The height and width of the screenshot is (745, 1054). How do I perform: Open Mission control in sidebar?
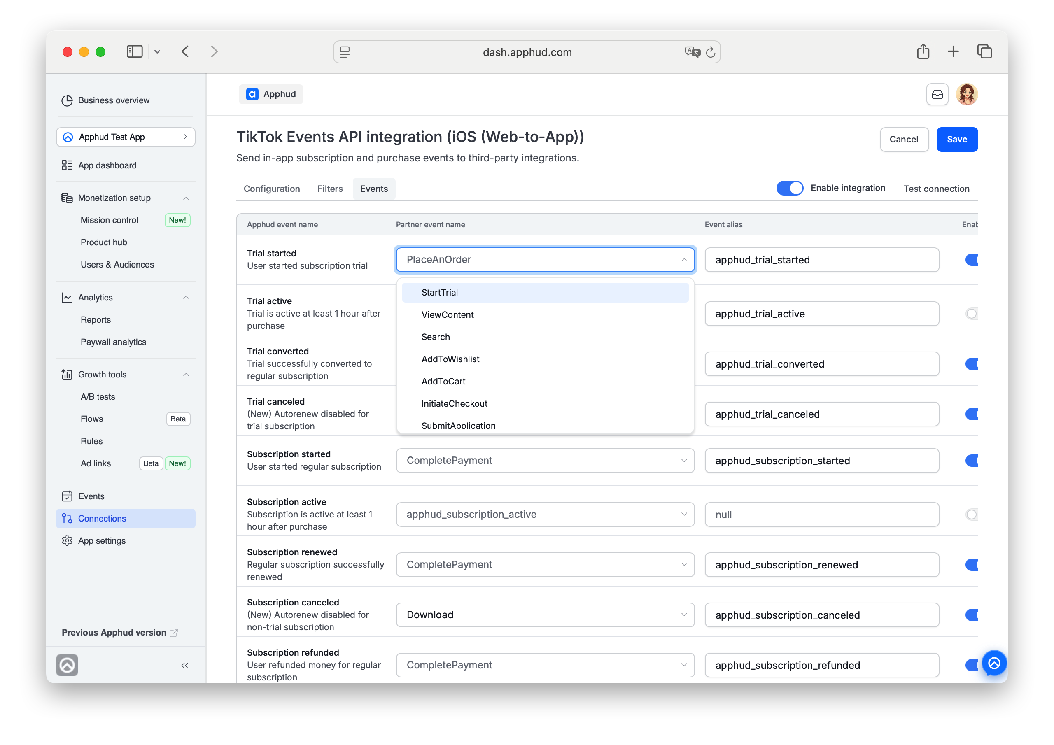pyautogui.click(x=109, y=220)
